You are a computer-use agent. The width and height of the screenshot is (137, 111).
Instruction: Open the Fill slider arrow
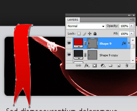click(x=132, y=34)
